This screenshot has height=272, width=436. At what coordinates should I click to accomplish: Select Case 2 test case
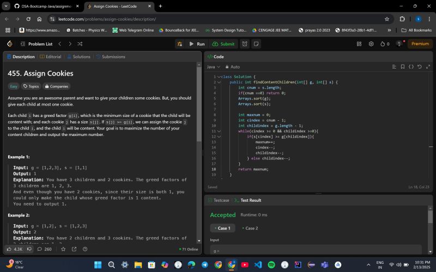[251, 228]
